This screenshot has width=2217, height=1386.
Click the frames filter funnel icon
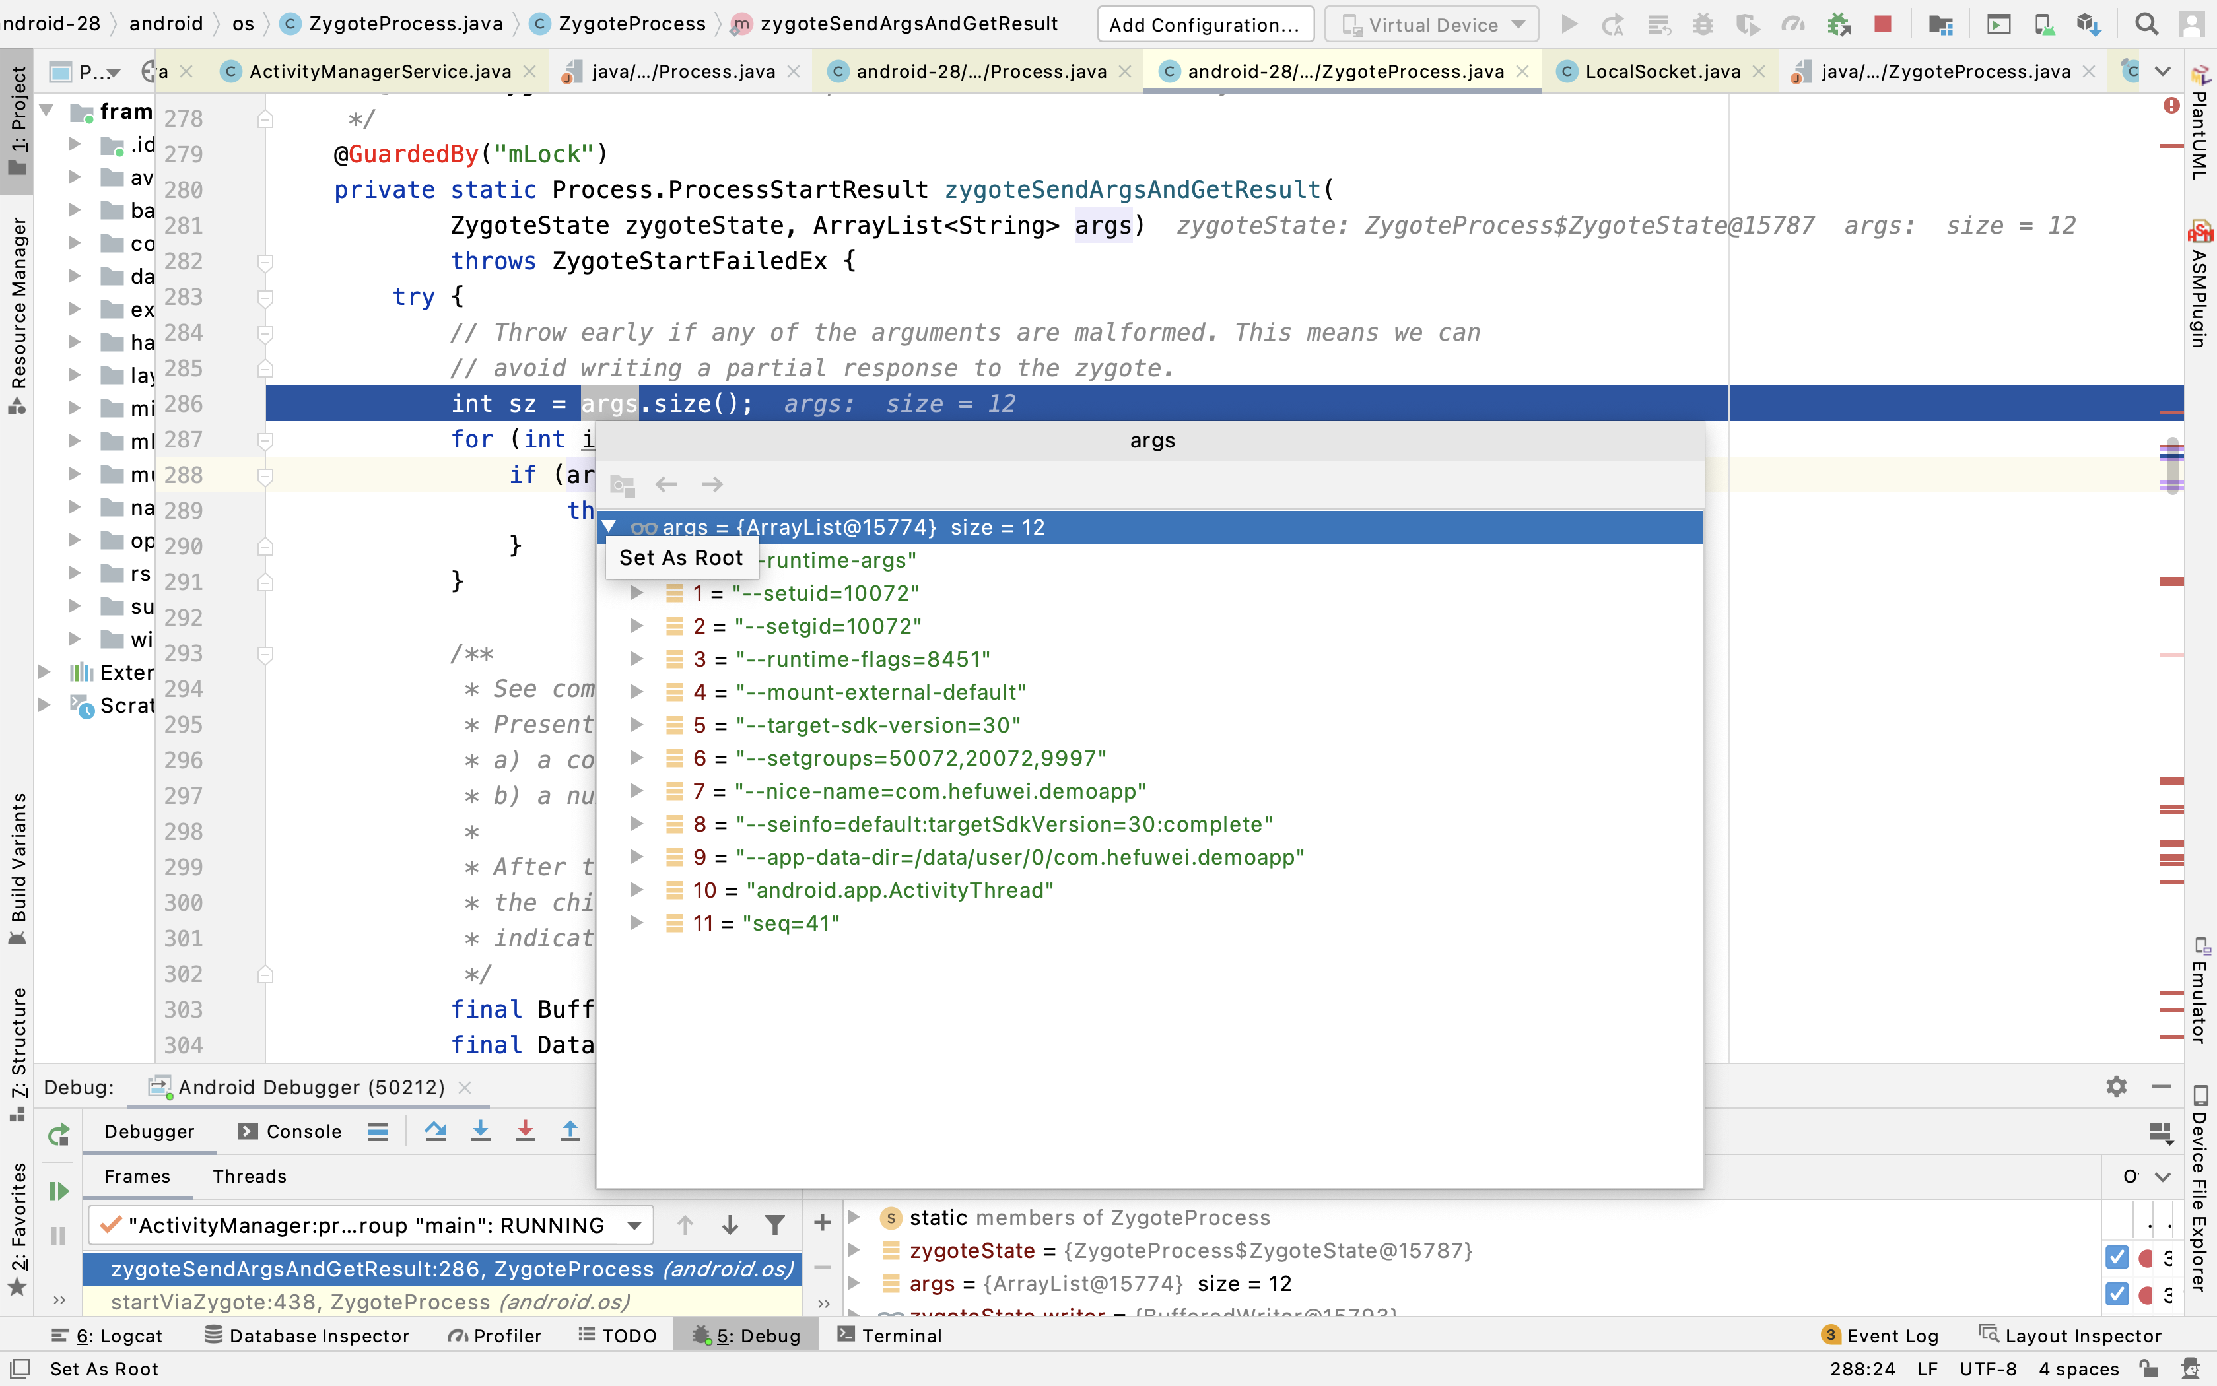pos(774,1225)
